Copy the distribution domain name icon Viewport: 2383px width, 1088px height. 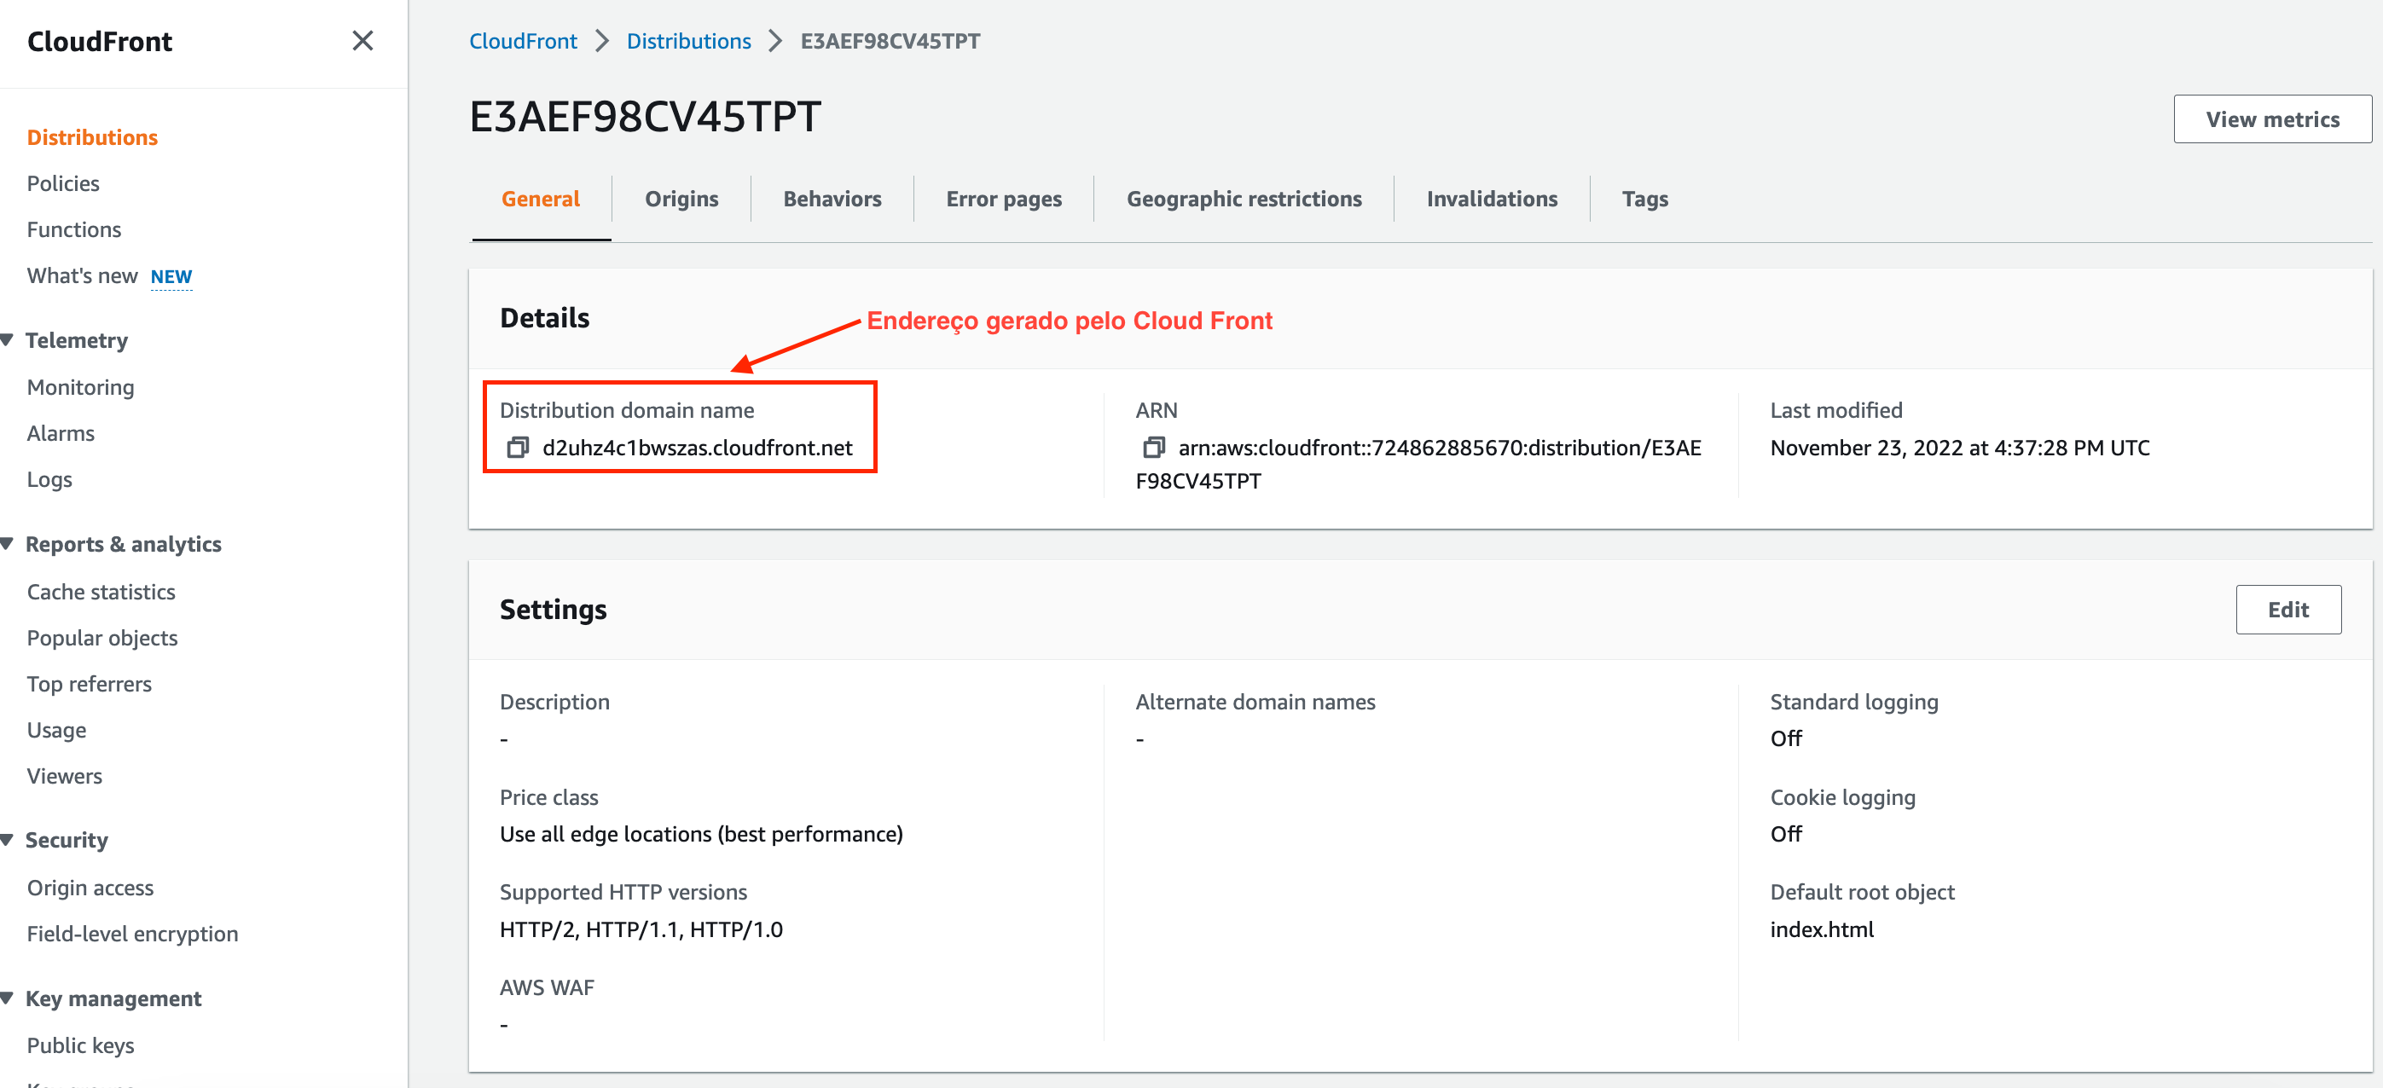(x=517, y=448)
